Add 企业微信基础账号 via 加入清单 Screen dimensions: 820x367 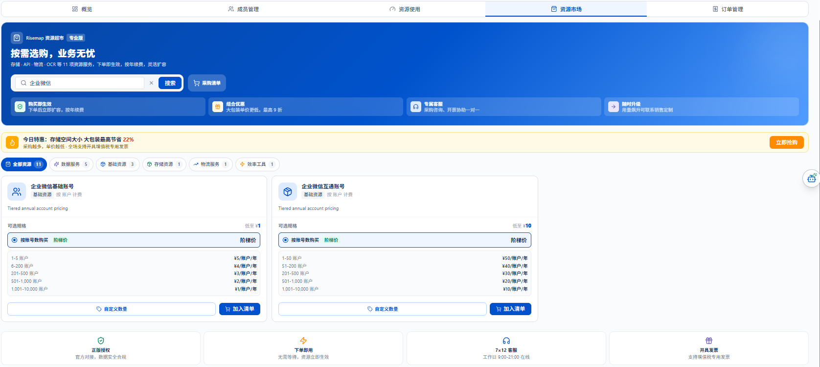[240, 309]
